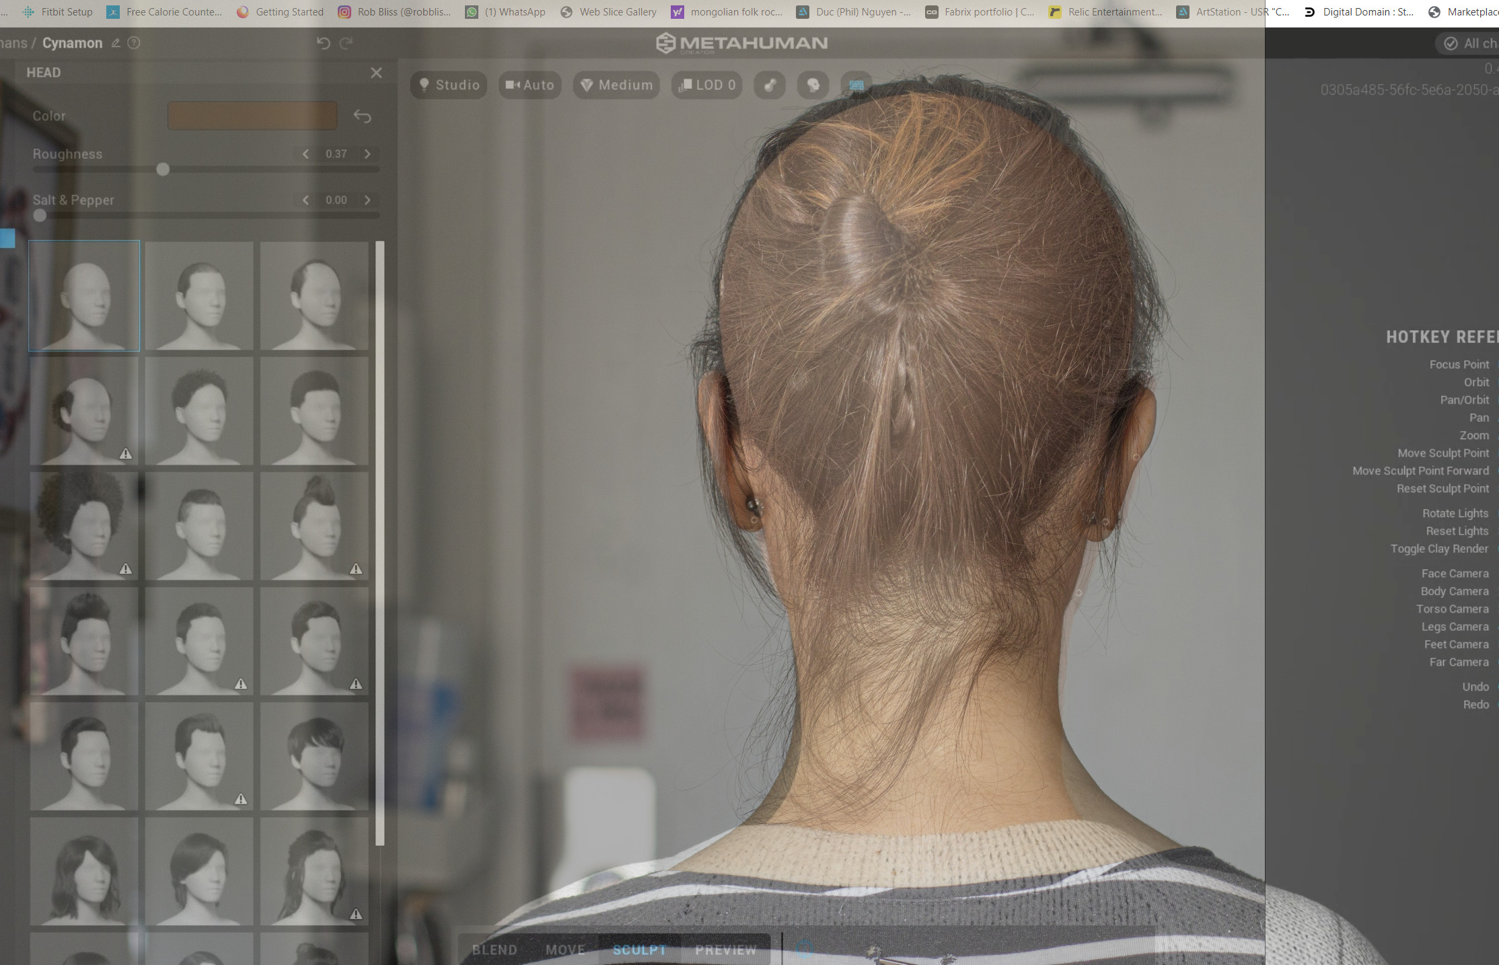The width and height of the screenshot is (1499, 965).
Task: Open the Rob Bliss Instagram bookmark
Action: [394, 12]
